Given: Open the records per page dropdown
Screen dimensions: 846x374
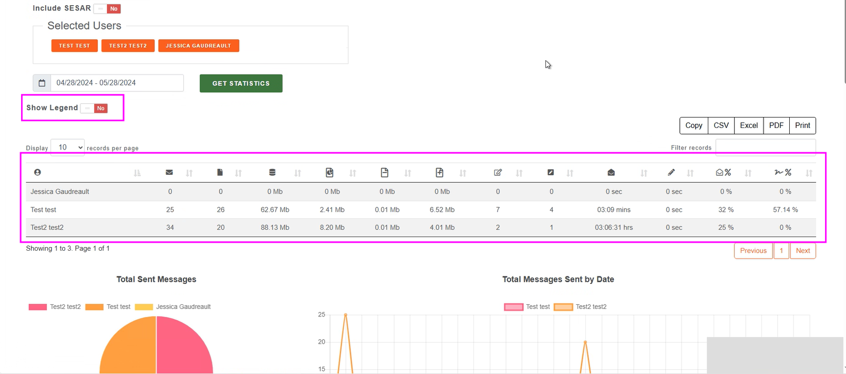Looking at the screenshot, I should pyautogui.click(x=67, y=147).
